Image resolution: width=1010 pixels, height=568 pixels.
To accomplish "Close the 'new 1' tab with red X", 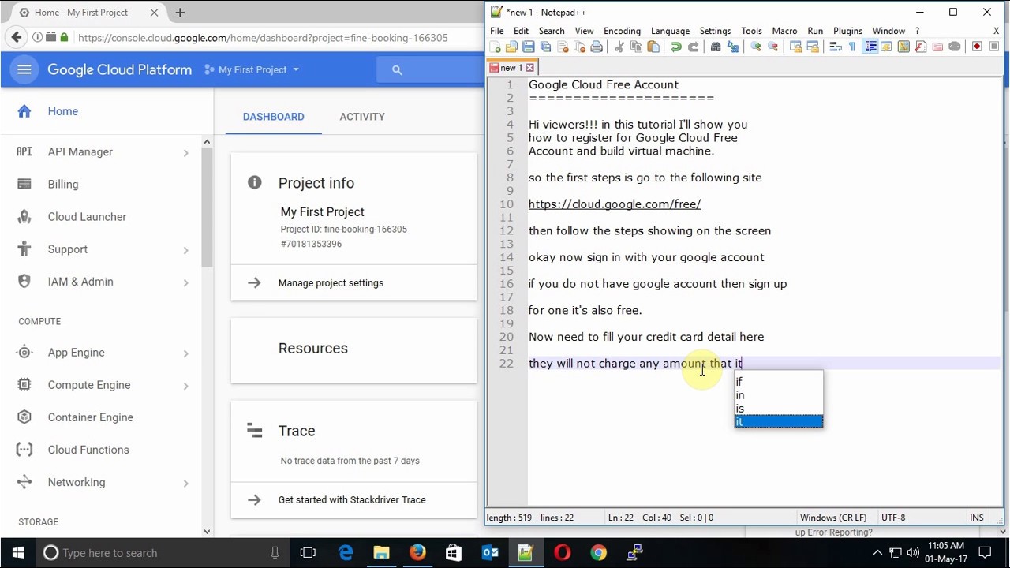I will point(529,68).
